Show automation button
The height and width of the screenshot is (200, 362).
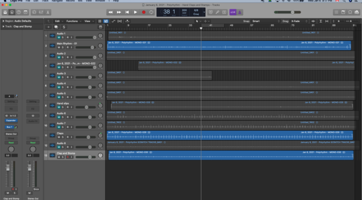pos(113,21)
